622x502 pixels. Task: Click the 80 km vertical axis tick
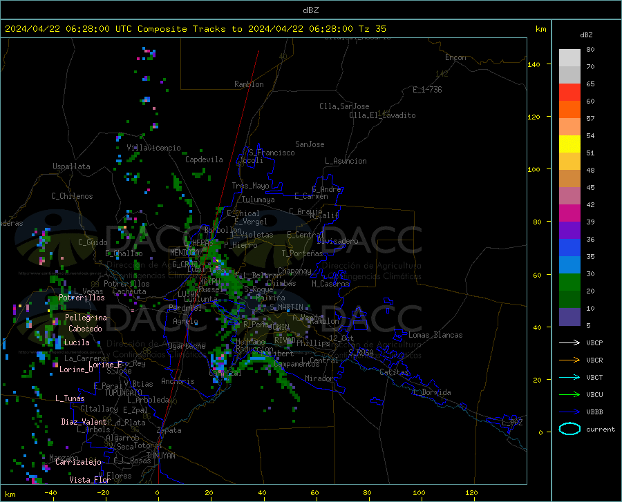(537, 222)
